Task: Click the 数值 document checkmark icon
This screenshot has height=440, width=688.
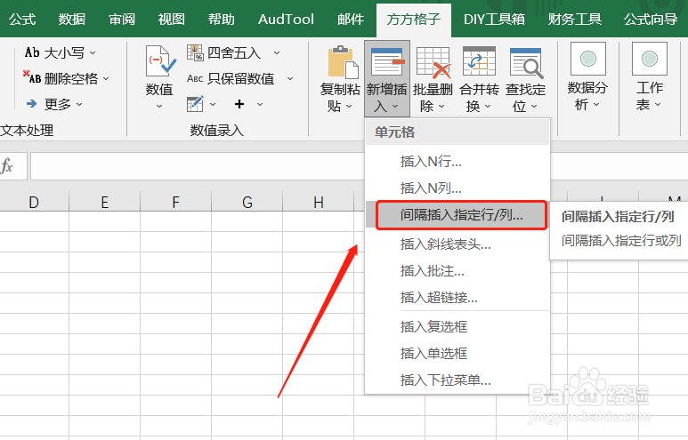Action: [x=160, y=61]
